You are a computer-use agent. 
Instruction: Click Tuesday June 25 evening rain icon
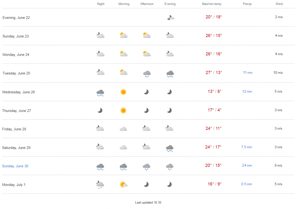point(170,74)
